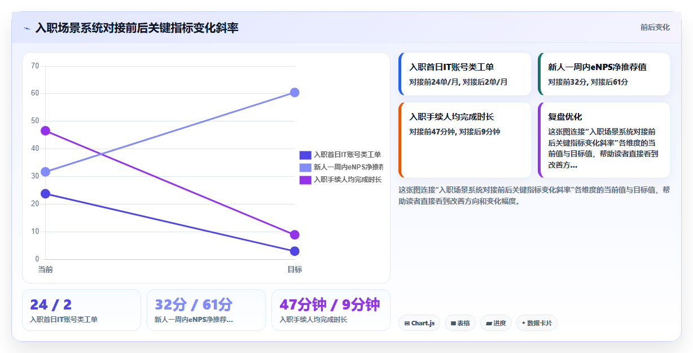Toggle legend swatch for 新人一周内eNPS净推荐值

[305, 167]
